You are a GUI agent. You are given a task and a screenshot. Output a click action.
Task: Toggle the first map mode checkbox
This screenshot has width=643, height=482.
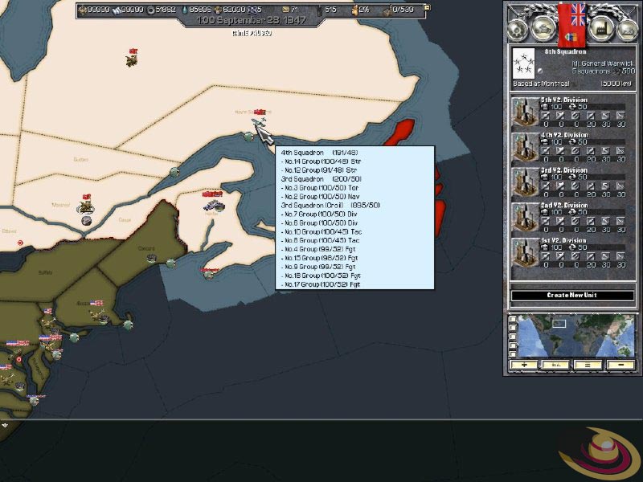point(512,319)
